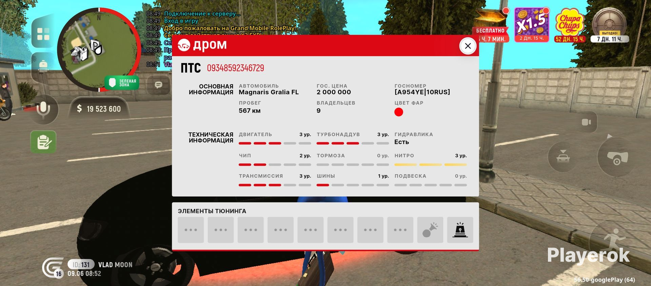
Task: Tap the circular minimap
Action: [99, 49]
